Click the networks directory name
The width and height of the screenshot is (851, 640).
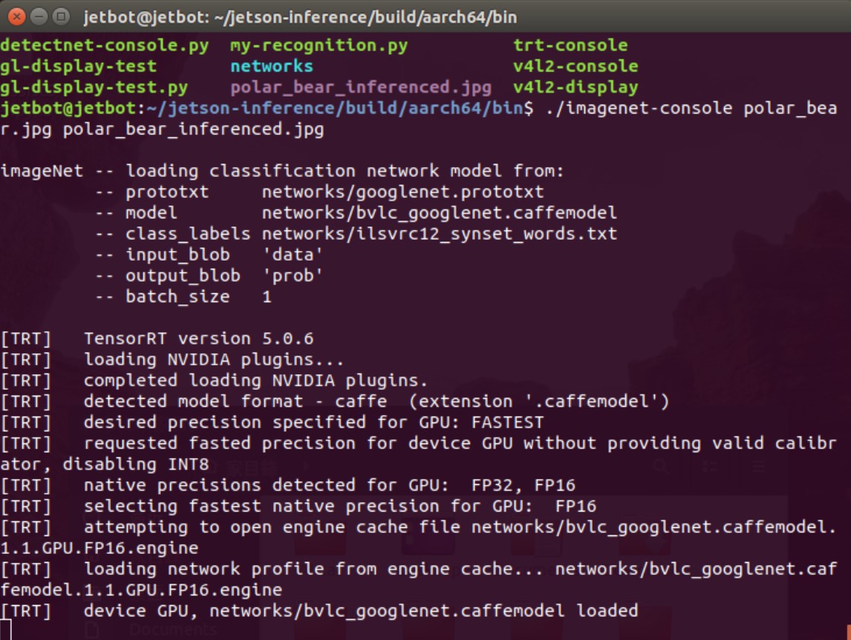click(x=272, y=66)
